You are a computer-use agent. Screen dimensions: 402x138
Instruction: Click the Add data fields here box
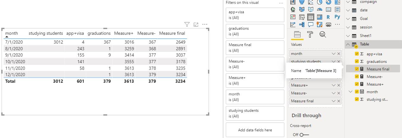pyautogui.click(x=255, y=130)
